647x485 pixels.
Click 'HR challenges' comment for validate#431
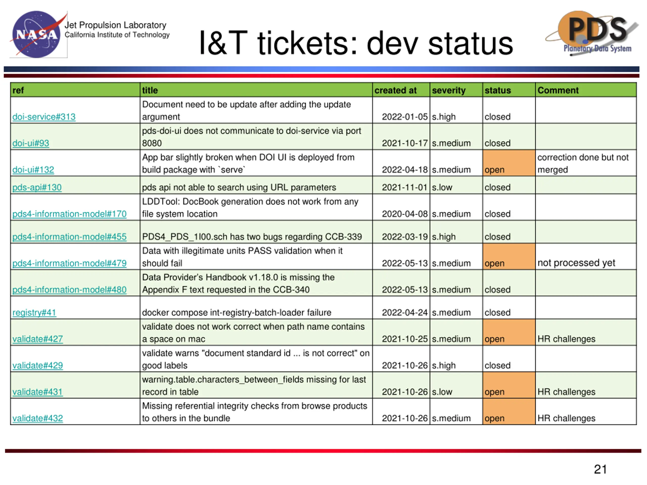[x=566, y=392]
